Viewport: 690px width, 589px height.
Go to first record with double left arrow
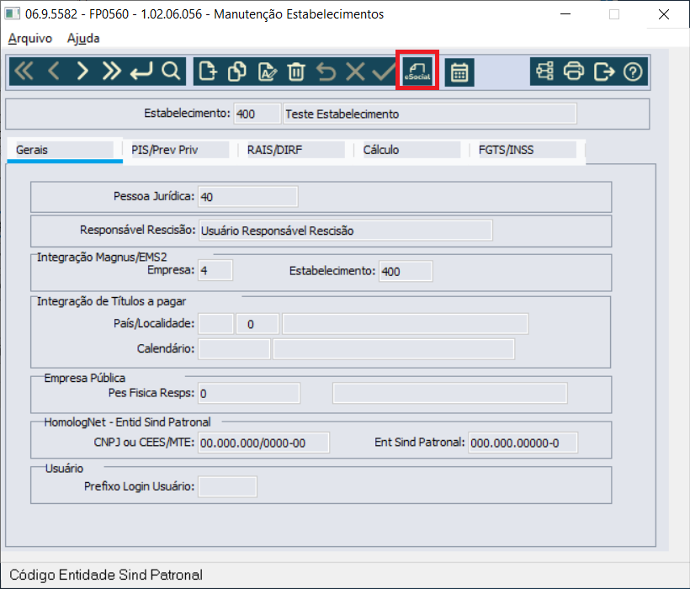[x=24, y=72]
